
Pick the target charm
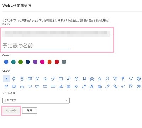tap(138, 86)
